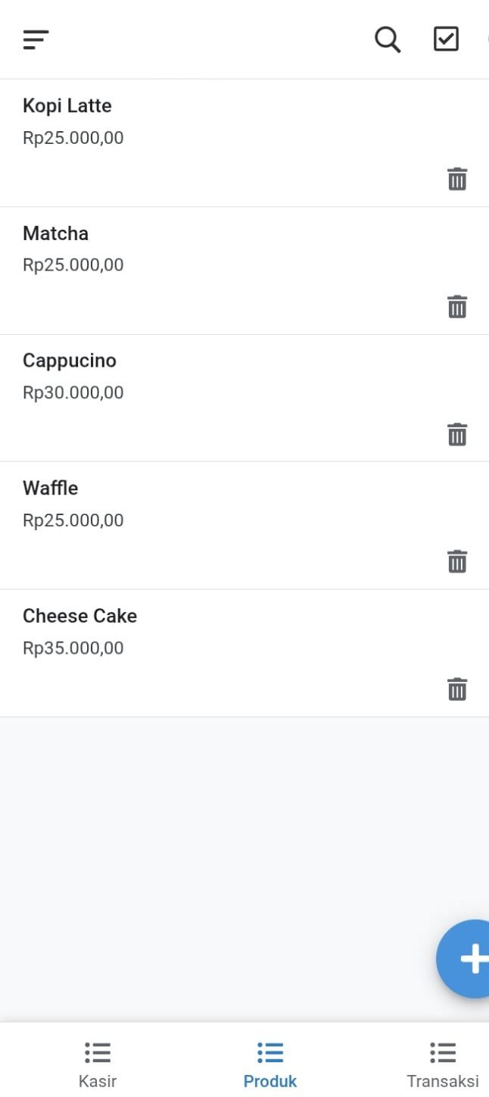Select the Cheese Cake list item
Viewport: 489px width, 1097px height.
coord(244,653)
